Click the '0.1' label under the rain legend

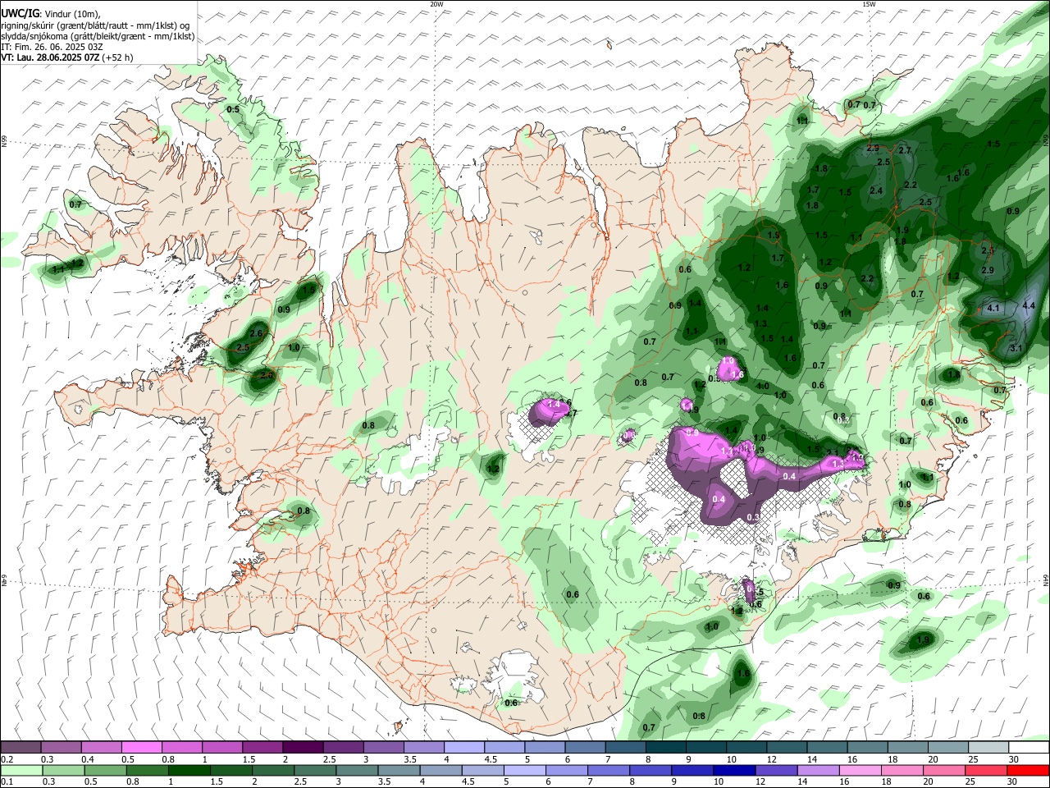(x=7, y=781)
